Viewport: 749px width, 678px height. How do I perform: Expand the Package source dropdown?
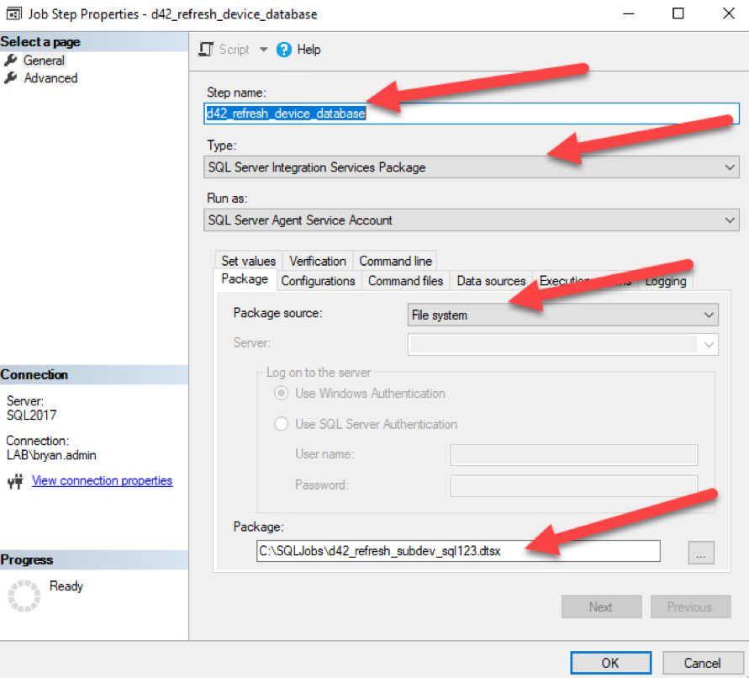click(x=708, y=315)
